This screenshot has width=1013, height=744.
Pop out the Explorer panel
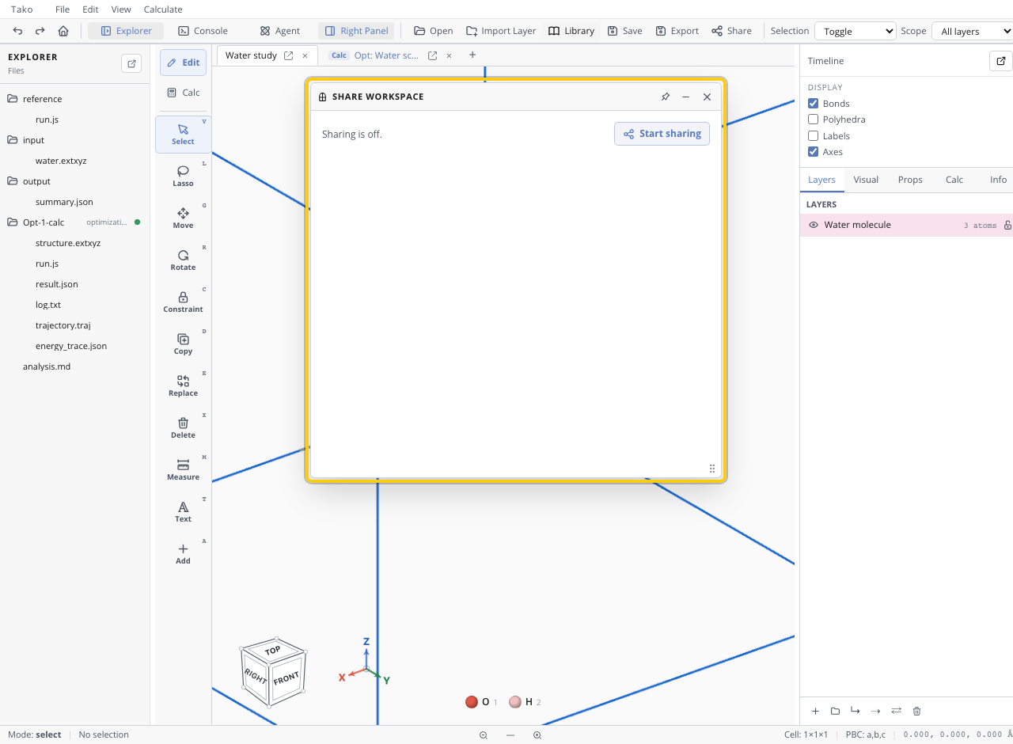point(131,63)
